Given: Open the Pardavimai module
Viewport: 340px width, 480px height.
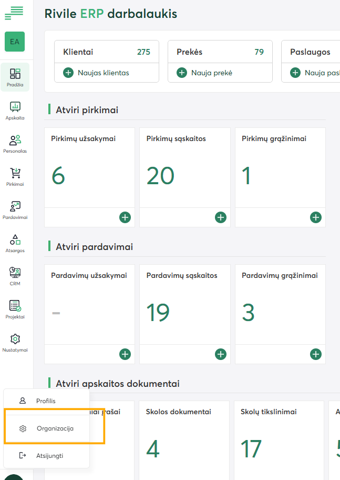Looking at the screenshot, I should pyautogui.click(x=15, y=210).
